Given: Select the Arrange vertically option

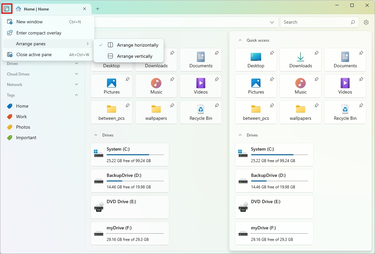Looking at the screenshot, I should click(135, 56).
